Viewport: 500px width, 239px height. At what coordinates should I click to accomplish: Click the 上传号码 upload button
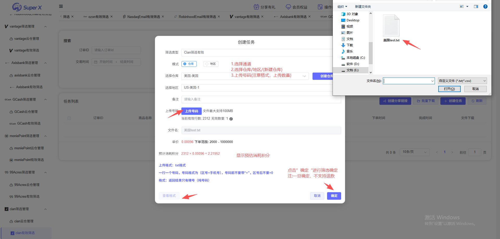(x=191, y=111)
